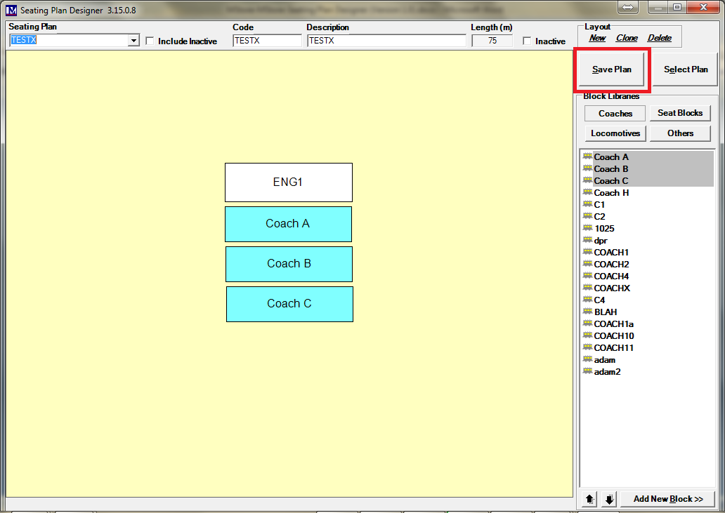Select the Coach C block on canvas
Image resolution: width=725 pixels, height=513 pixels.
point(289,305)
